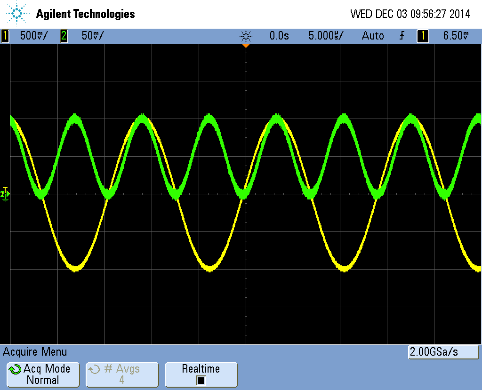Click the 2.00GSa/s sample rate box
Image resolution: width=482 pixels, height=390 pixels.
click(443, 352)
